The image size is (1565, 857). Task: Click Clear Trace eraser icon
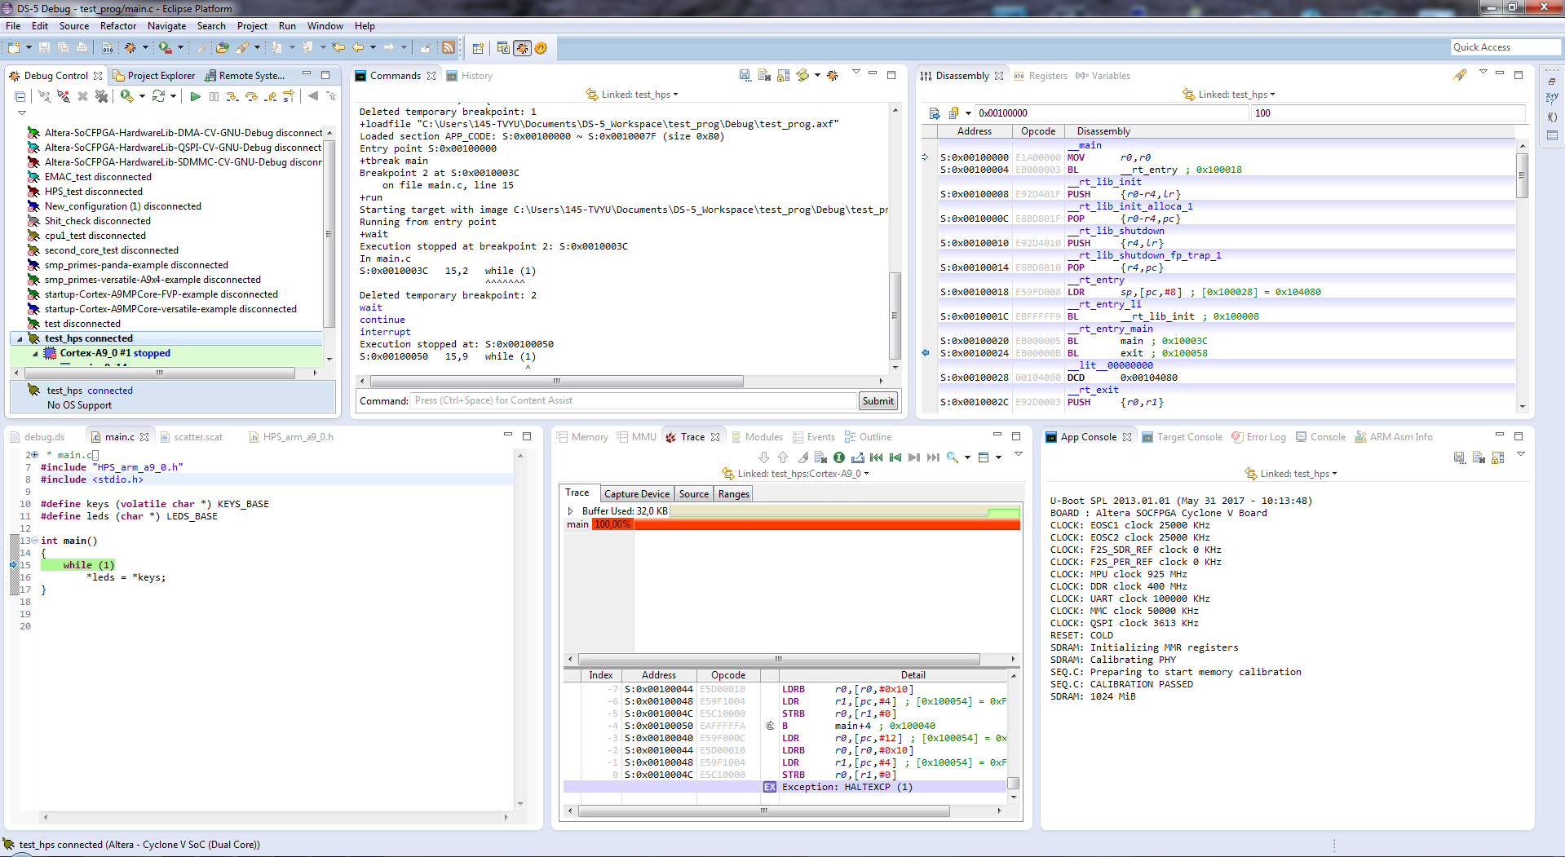802,457
